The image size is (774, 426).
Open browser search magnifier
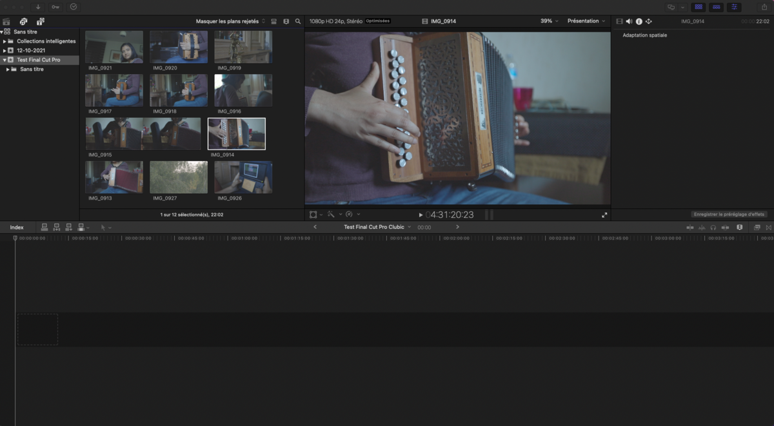tap(298, 21)
